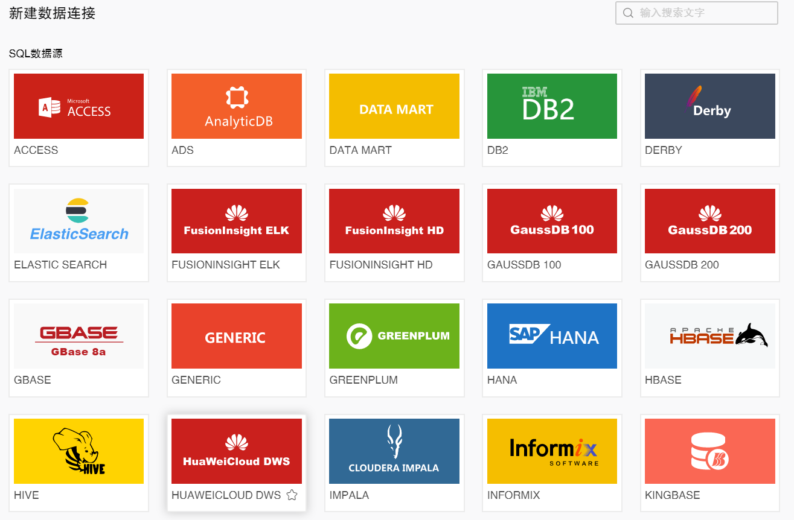The width and height of the screenshot is (794, 520).
Task: Focus the 输入搜索文字 search box
Action: 697,13
